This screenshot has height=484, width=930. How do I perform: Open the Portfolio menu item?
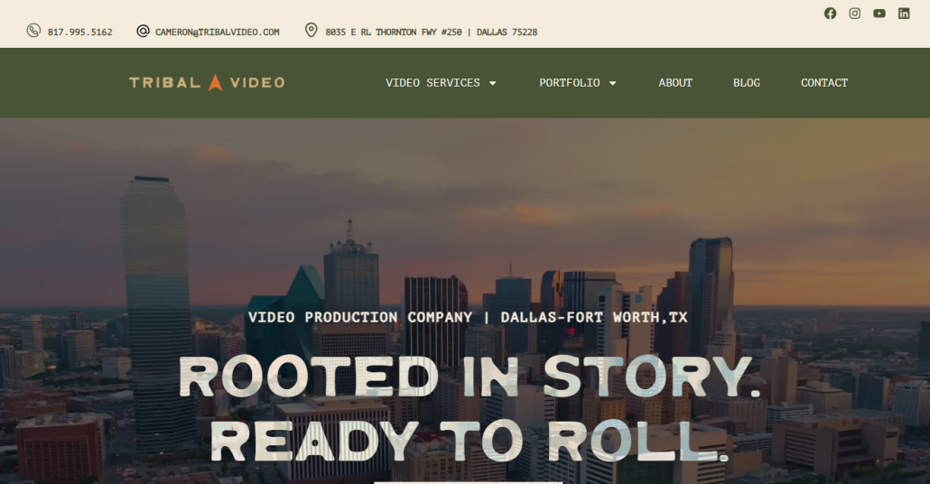tap(570, 82)
